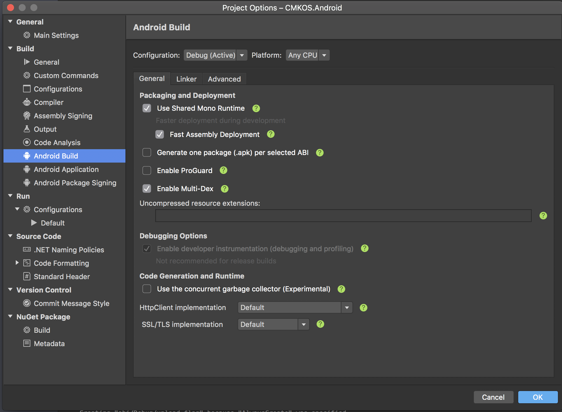Click the Assembly Signing badge icon
The width and height of the screenshot is (562, 412).
(x=27, y=116)
